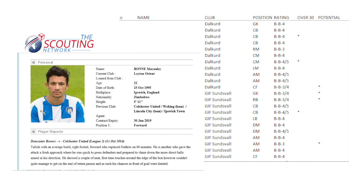Click GIF Sundsvall in the GK row
This screenshot has height=182, width=353.
(218, 93)
